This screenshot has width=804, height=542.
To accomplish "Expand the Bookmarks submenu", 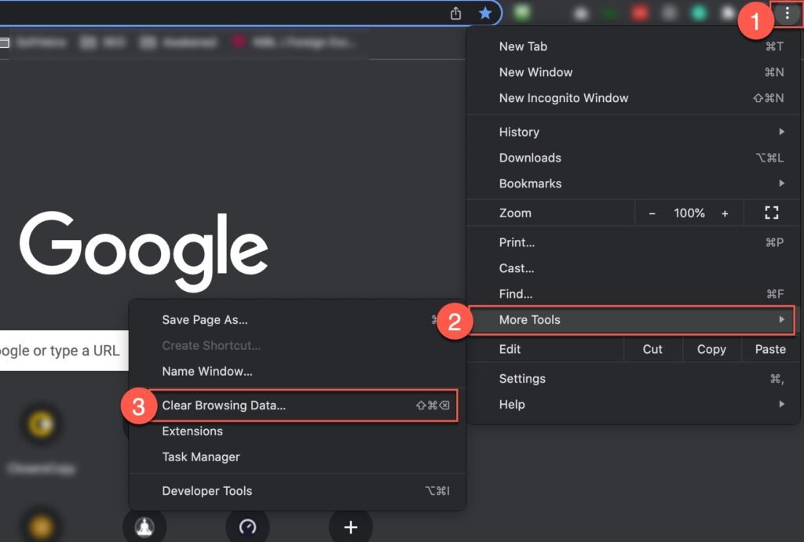I will (x=634, y=184).
